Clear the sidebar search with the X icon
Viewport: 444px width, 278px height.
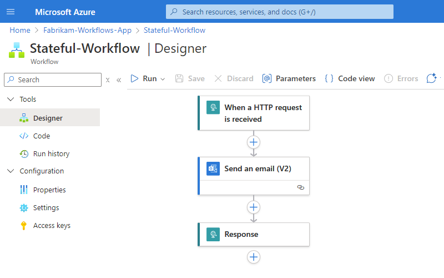tap(108, 80)
